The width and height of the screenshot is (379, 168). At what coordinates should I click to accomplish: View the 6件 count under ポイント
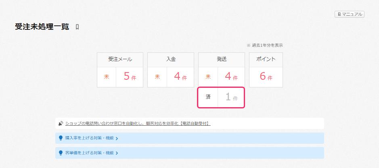[x=266, y=77]
